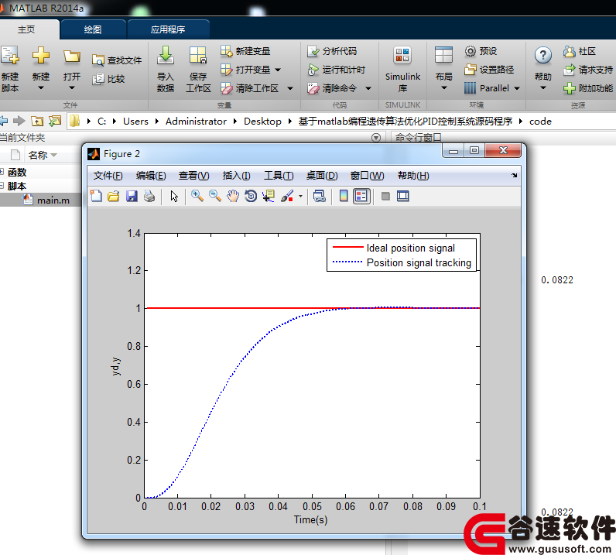
Task: Click Save Figure floppy icon
Action: [132, 196]
